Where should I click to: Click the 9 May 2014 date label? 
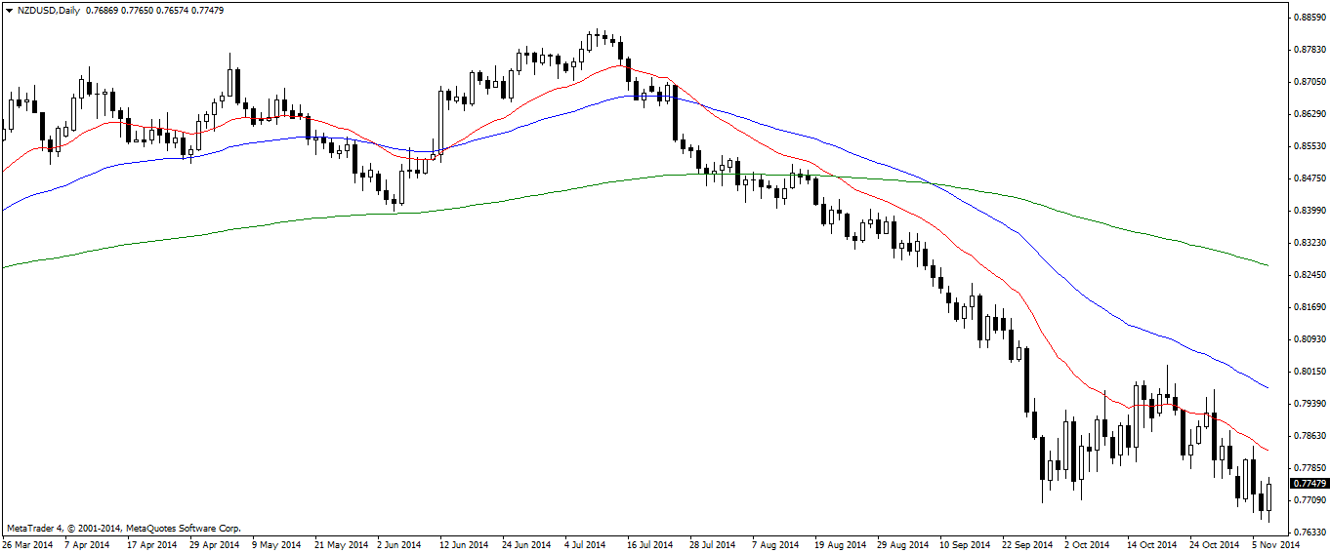[275, 545]
